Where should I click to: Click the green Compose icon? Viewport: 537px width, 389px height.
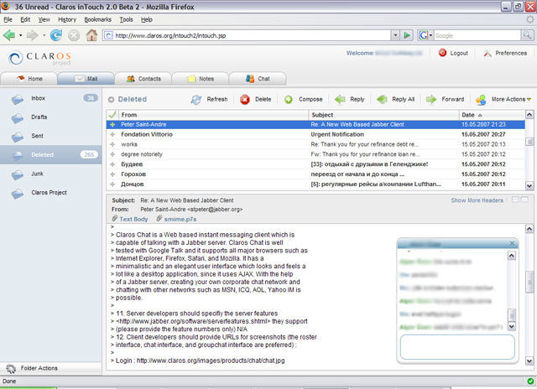tap(289, 100)
